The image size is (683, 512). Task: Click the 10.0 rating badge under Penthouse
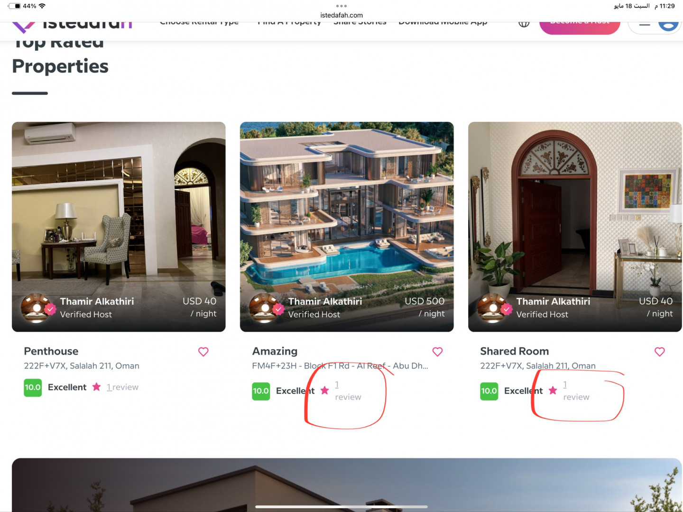coord(33,387)
